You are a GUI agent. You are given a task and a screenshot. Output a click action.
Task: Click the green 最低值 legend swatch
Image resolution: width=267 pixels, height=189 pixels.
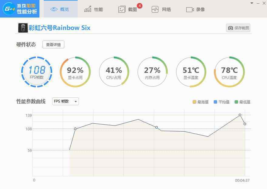(x=236, y=102)
